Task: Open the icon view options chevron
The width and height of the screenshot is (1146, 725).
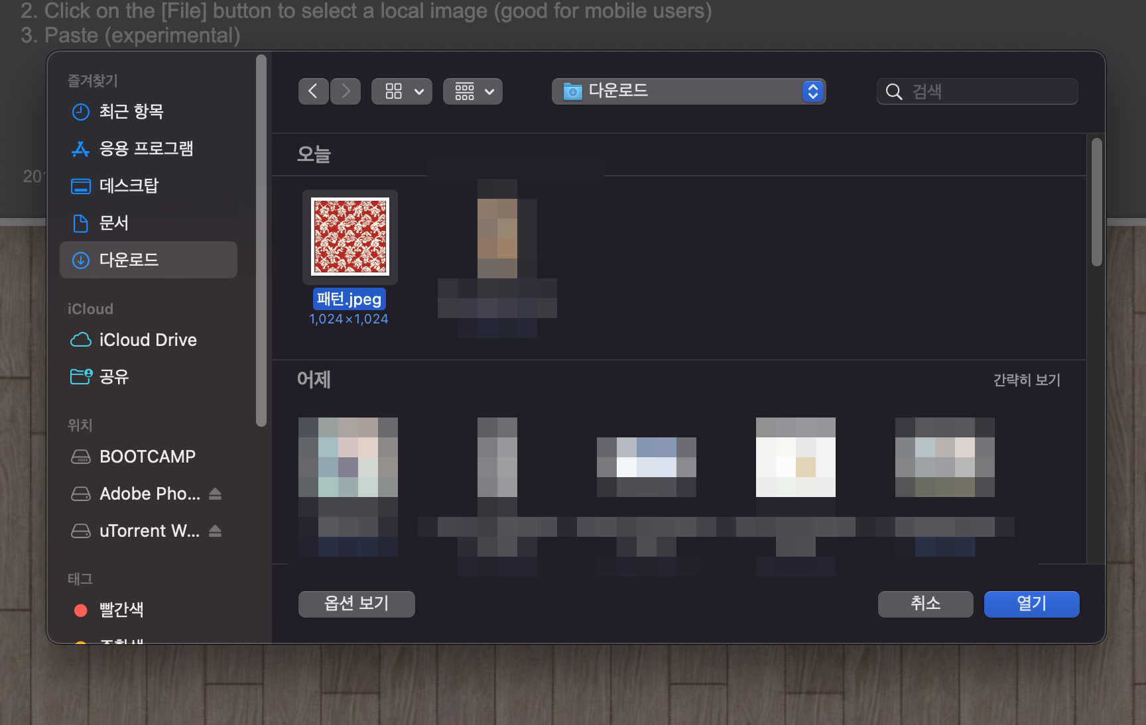Action: [419, 91]
